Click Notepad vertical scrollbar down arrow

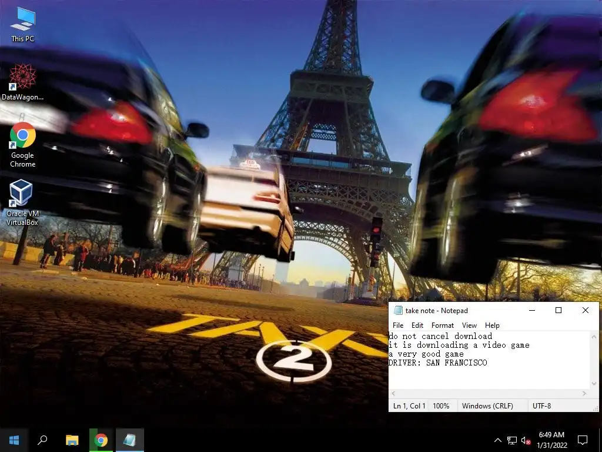point(594,384)
